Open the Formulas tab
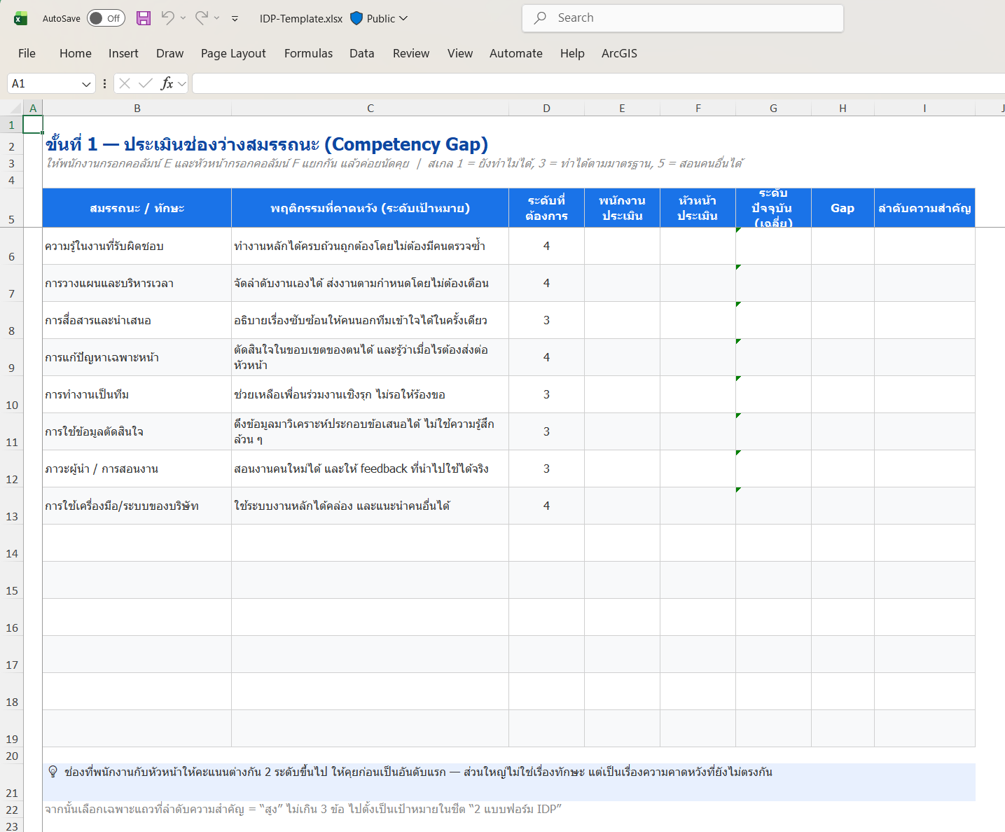 click(x=308, y=53)
